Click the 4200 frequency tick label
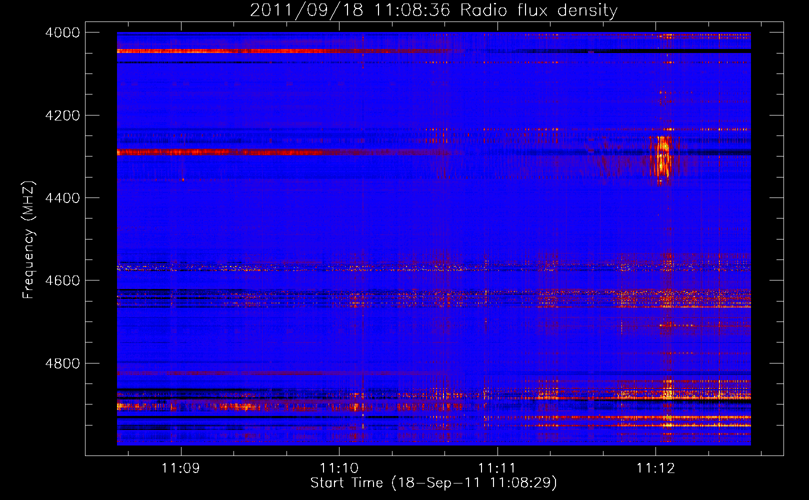809x500 pixels. point(62,115)
